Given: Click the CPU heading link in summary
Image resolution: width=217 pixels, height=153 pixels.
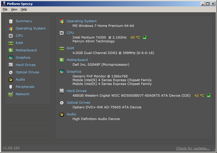Looking at the screenshot, I should (x=70, y=33).
